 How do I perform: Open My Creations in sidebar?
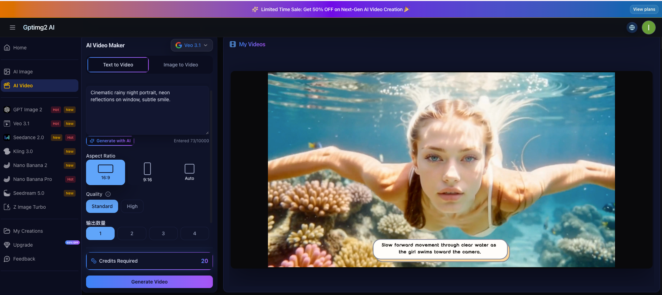pos(40,231)
